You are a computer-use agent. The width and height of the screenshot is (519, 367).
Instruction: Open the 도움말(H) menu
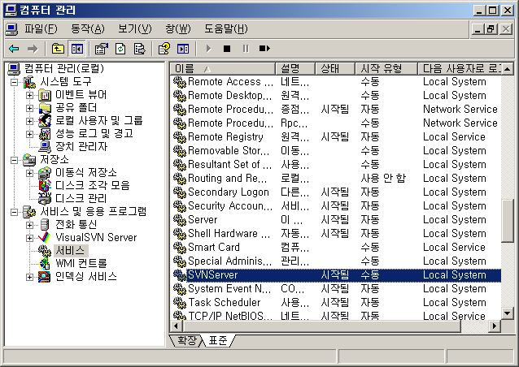coord(226,29)
